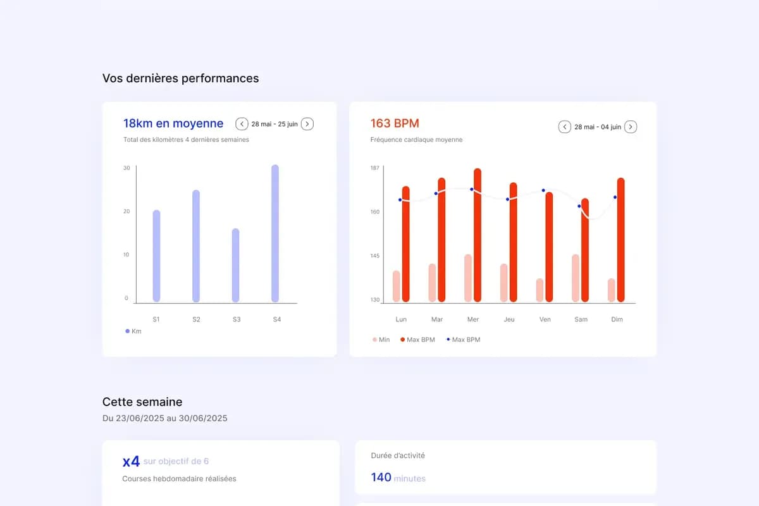
Task: Select the S4 bar in kilometers chart
Action: (276, 234)
